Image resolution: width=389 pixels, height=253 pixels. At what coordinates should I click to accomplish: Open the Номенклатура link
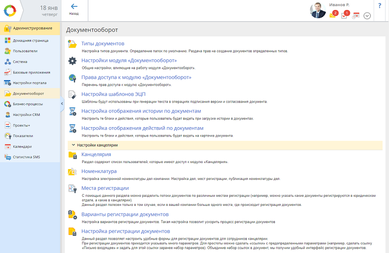(99, 171)
